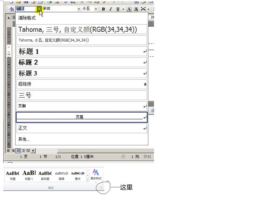Click the ruler tab-stop selector
Screen dimensions: 260x203
(9, 17)
